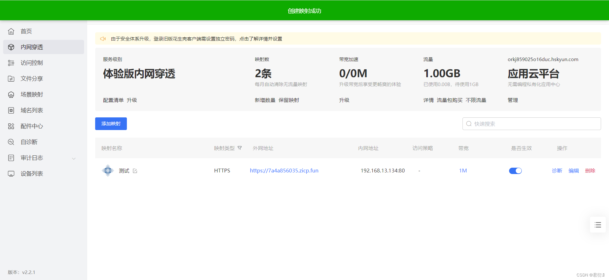Click the monitor icon beside 设备列表

pyautogui.click(x=11, y=174)
